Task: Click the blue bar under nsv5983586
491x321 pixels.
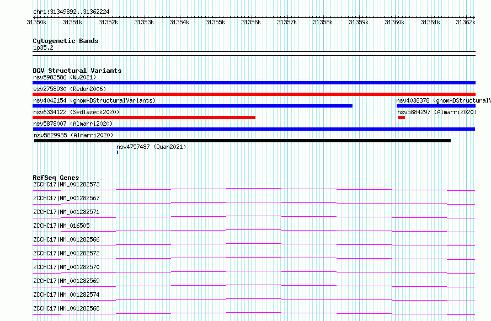Action: coord(254,83)
